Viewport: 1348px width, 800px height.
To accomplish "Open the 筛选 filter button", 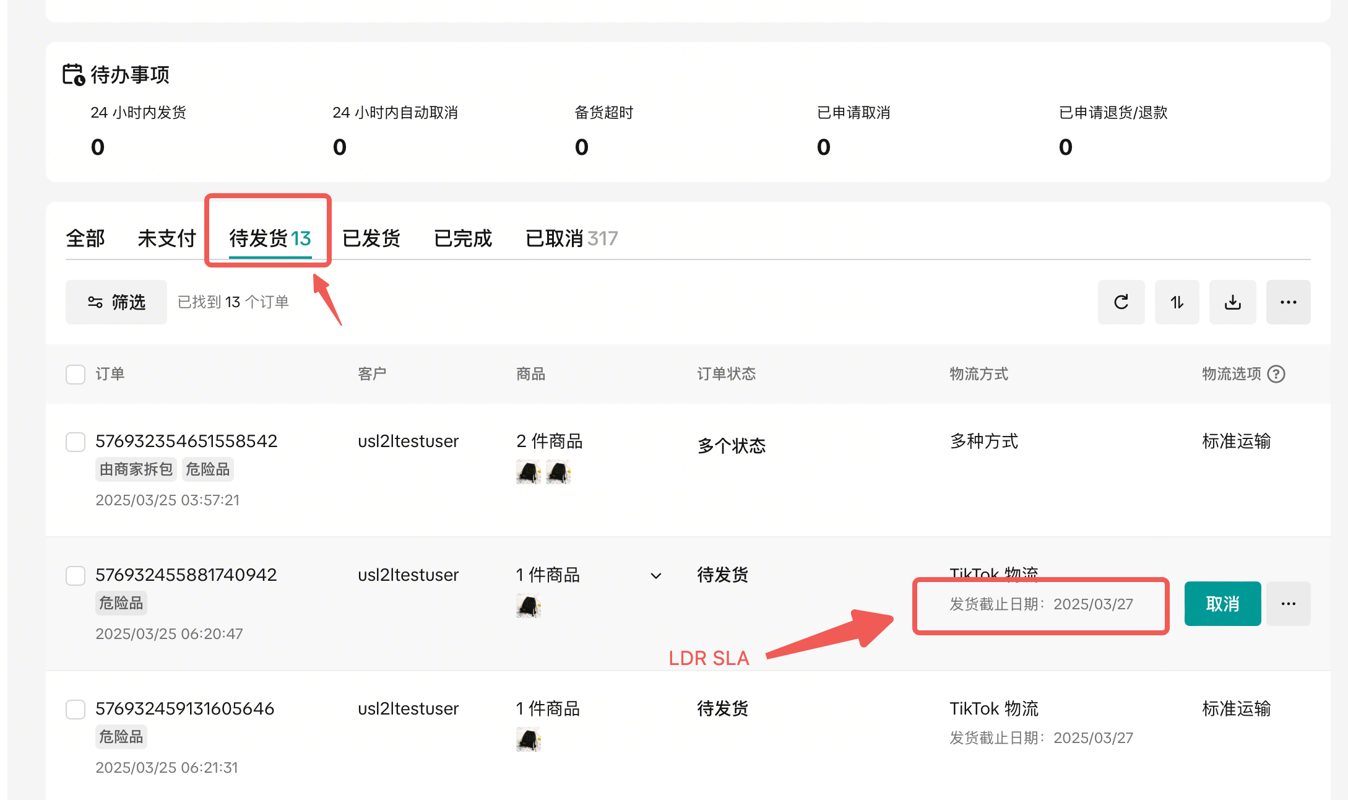I will 116,302.
